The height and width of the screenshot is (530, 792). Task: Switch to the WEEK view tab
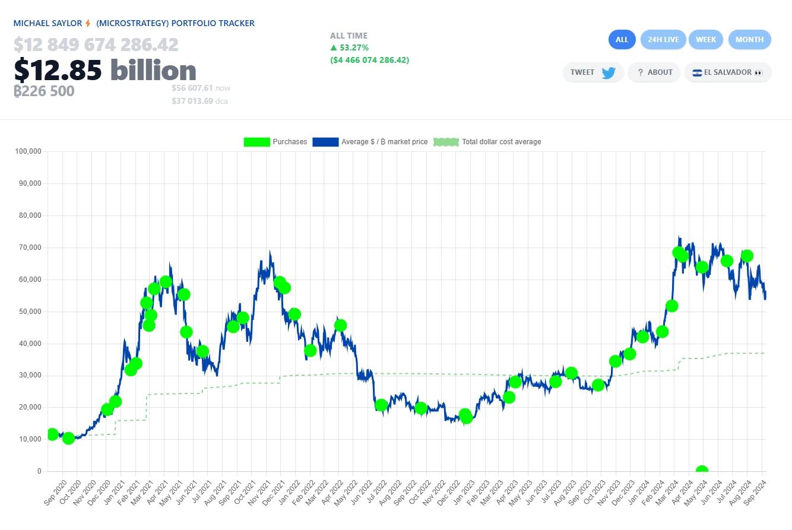click(706, 40)
